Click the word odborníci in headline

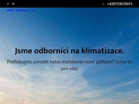click(51, 51)
